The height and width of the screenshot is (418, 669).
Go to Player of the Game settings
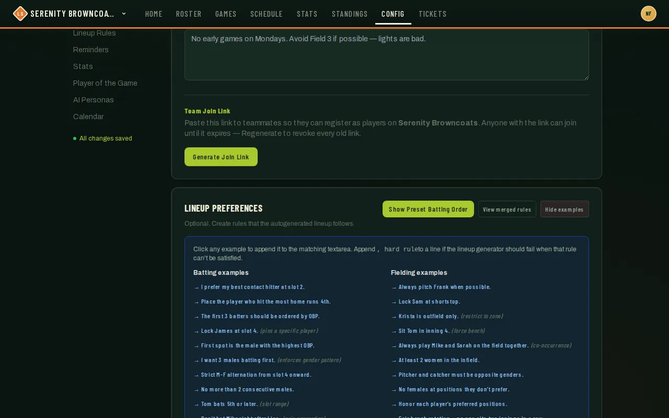point(105,83)
